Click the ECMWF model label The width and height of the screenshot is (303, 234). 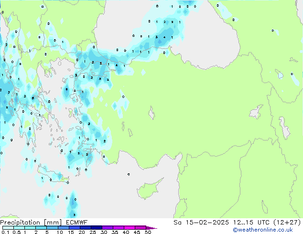77,223
